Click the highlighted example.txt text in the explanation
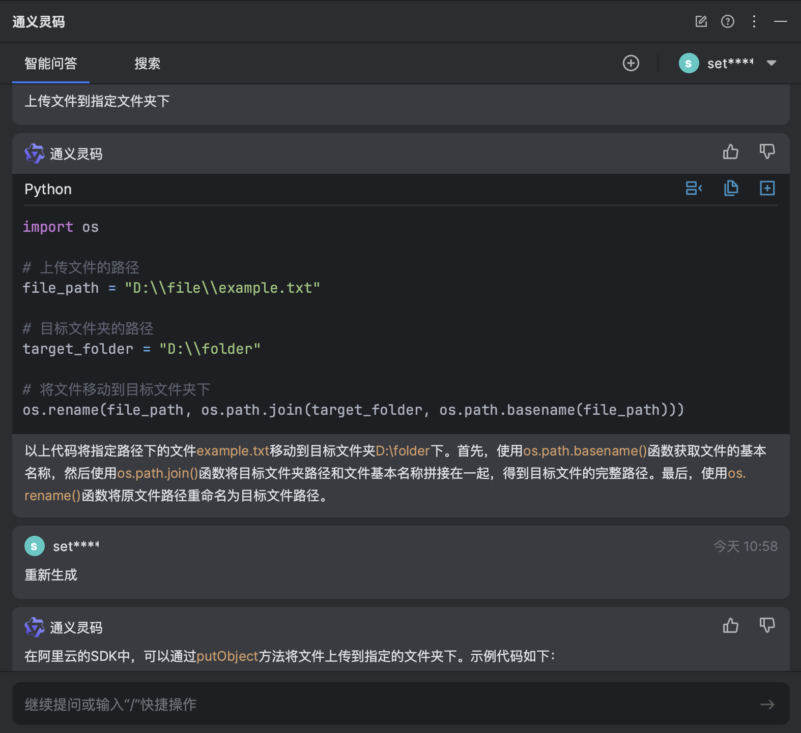The height and width of the screenshot is (733, 801). [233, 451]
